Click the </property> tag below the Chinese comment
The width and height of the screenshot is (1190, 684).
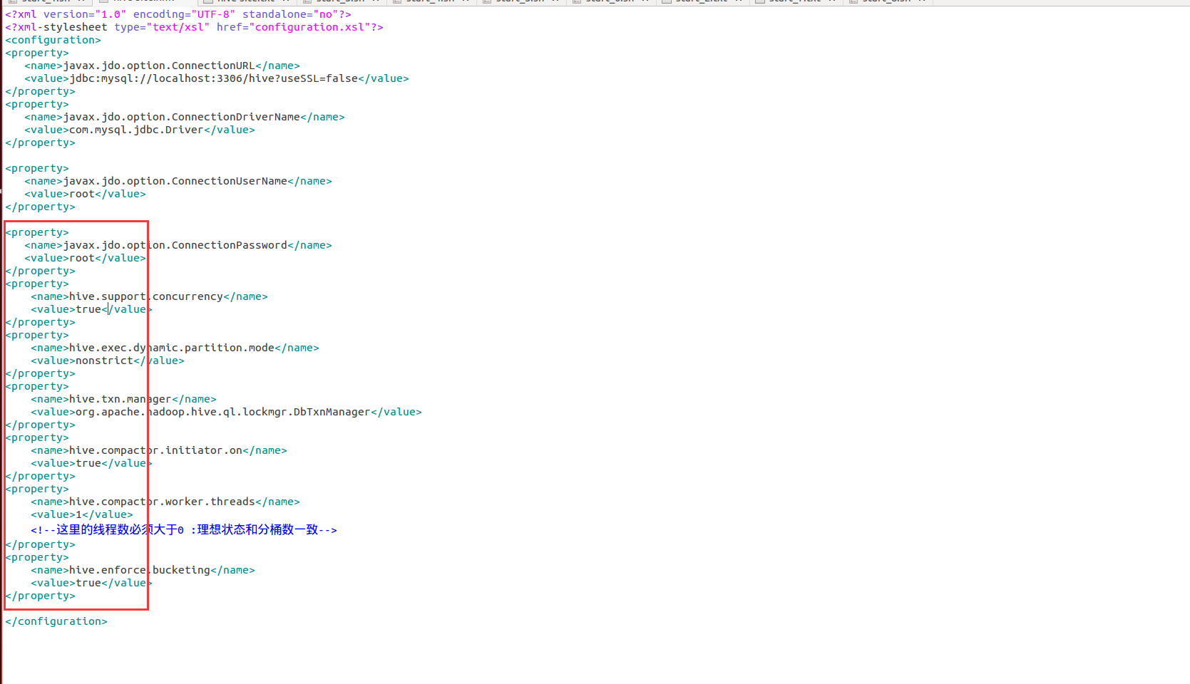(40, 544)
